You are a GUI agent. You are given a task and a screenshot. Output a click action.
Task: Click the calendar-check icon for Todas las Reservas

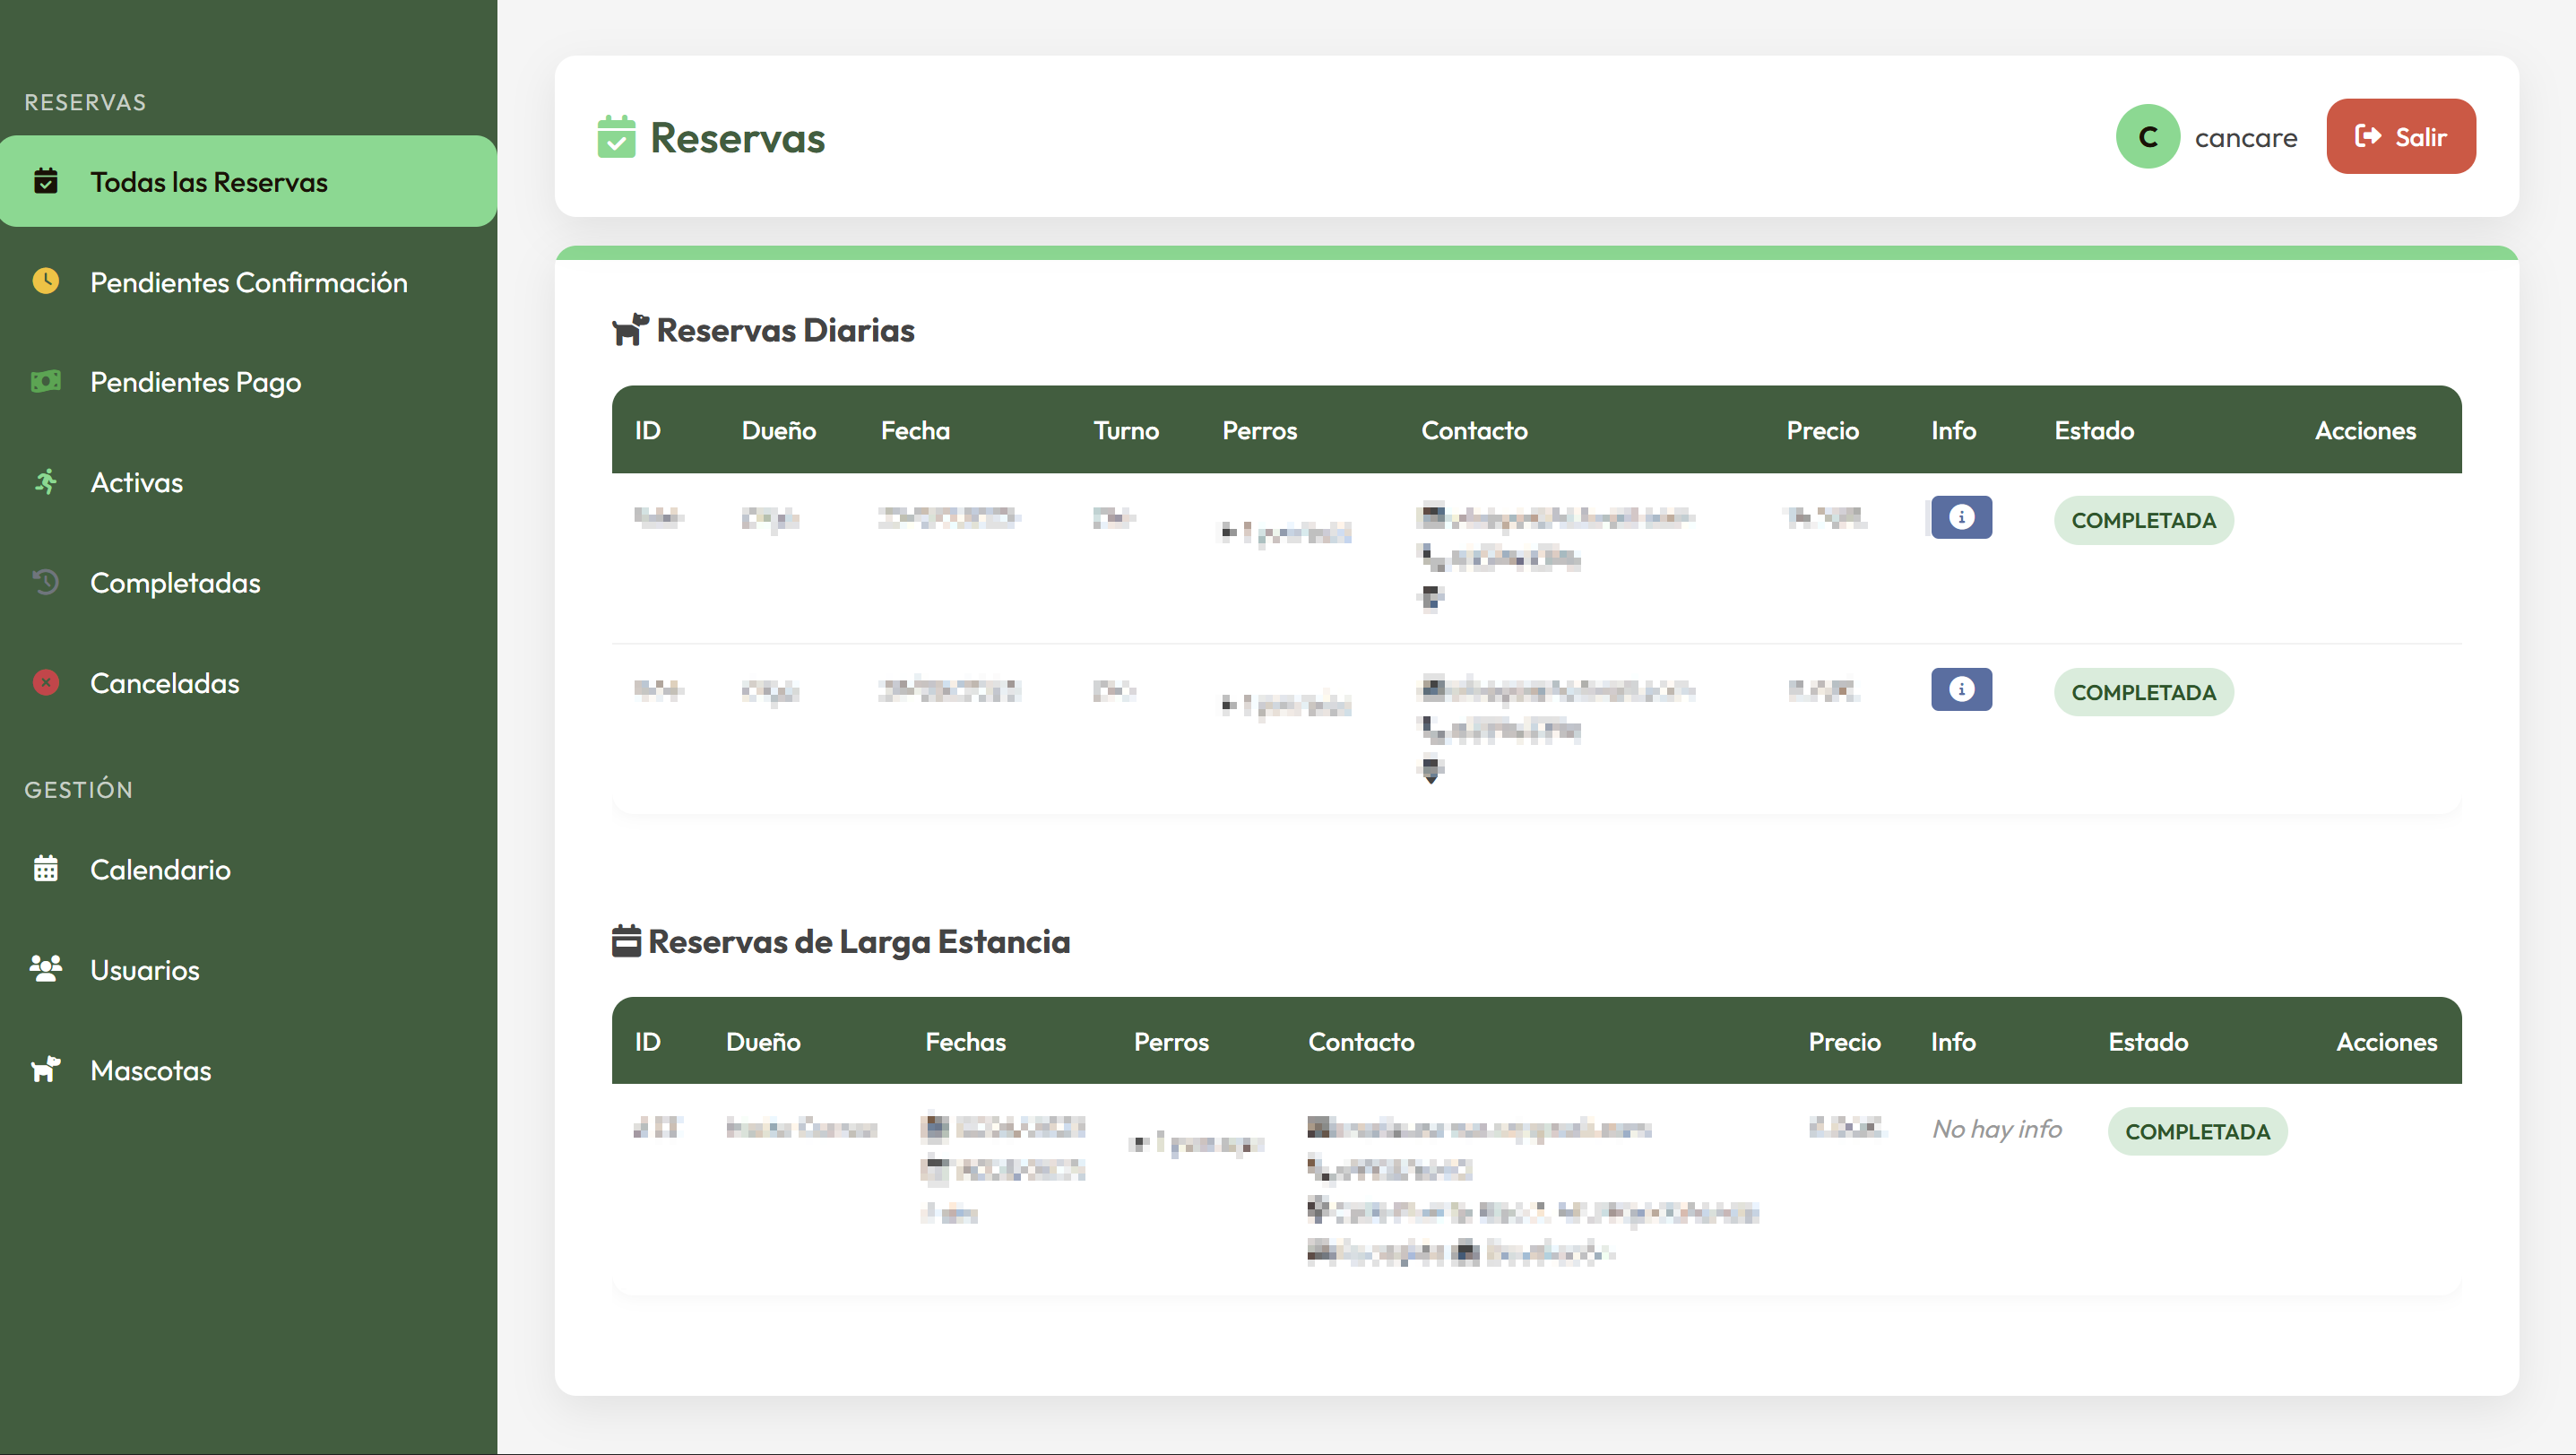[46, 181]
